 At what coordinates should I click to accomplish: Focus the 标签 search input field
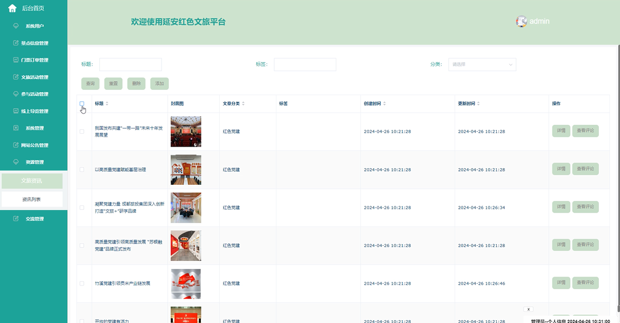pyautogui.click(x=305, y=64)
